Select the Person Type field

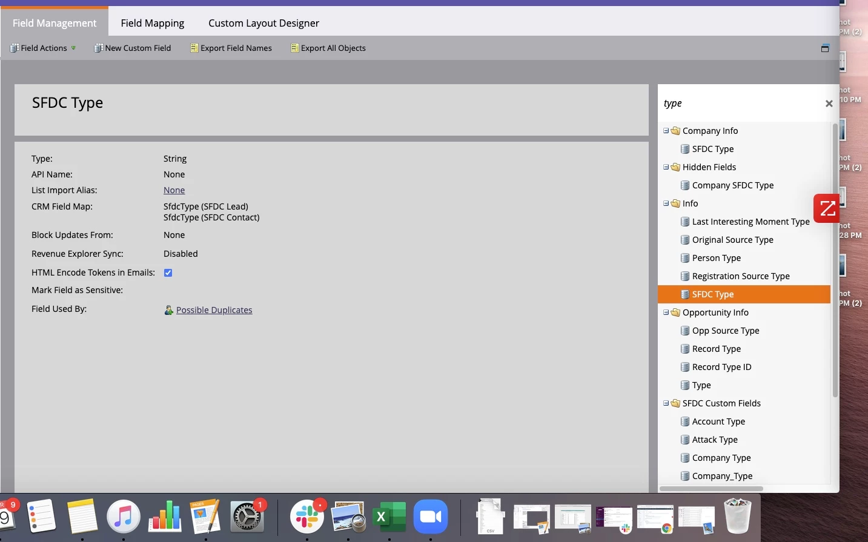(717, 258)
